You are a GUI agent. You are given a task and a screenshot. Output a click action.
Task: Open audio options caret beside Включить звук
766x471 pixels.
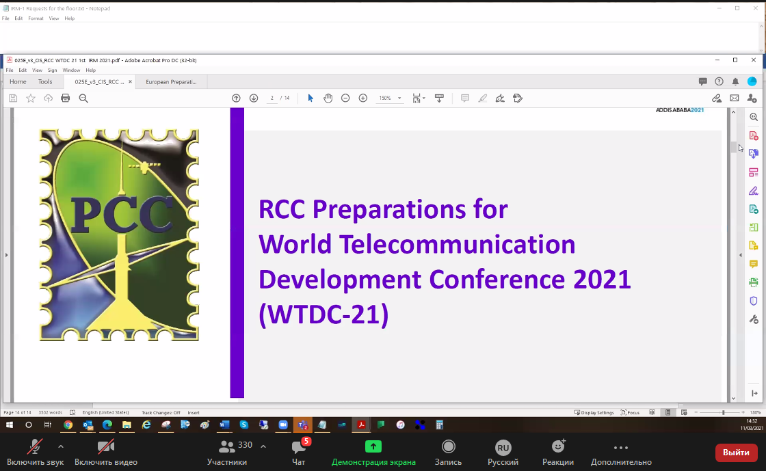tap(61, 446)
